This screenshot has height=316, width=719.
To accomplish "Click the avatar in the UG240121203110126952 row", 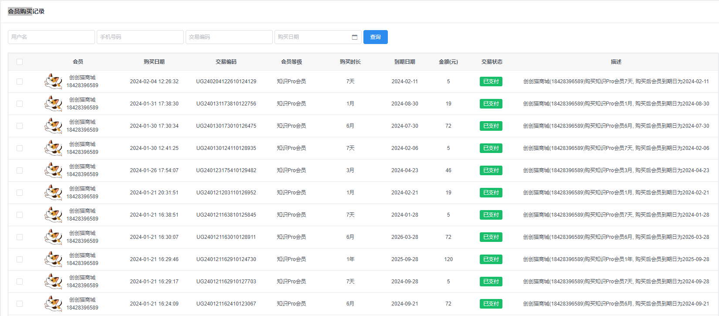I will point(53,193).
